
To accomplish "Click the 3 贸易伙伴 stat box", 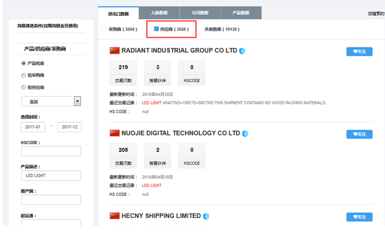I will [158, 73].
